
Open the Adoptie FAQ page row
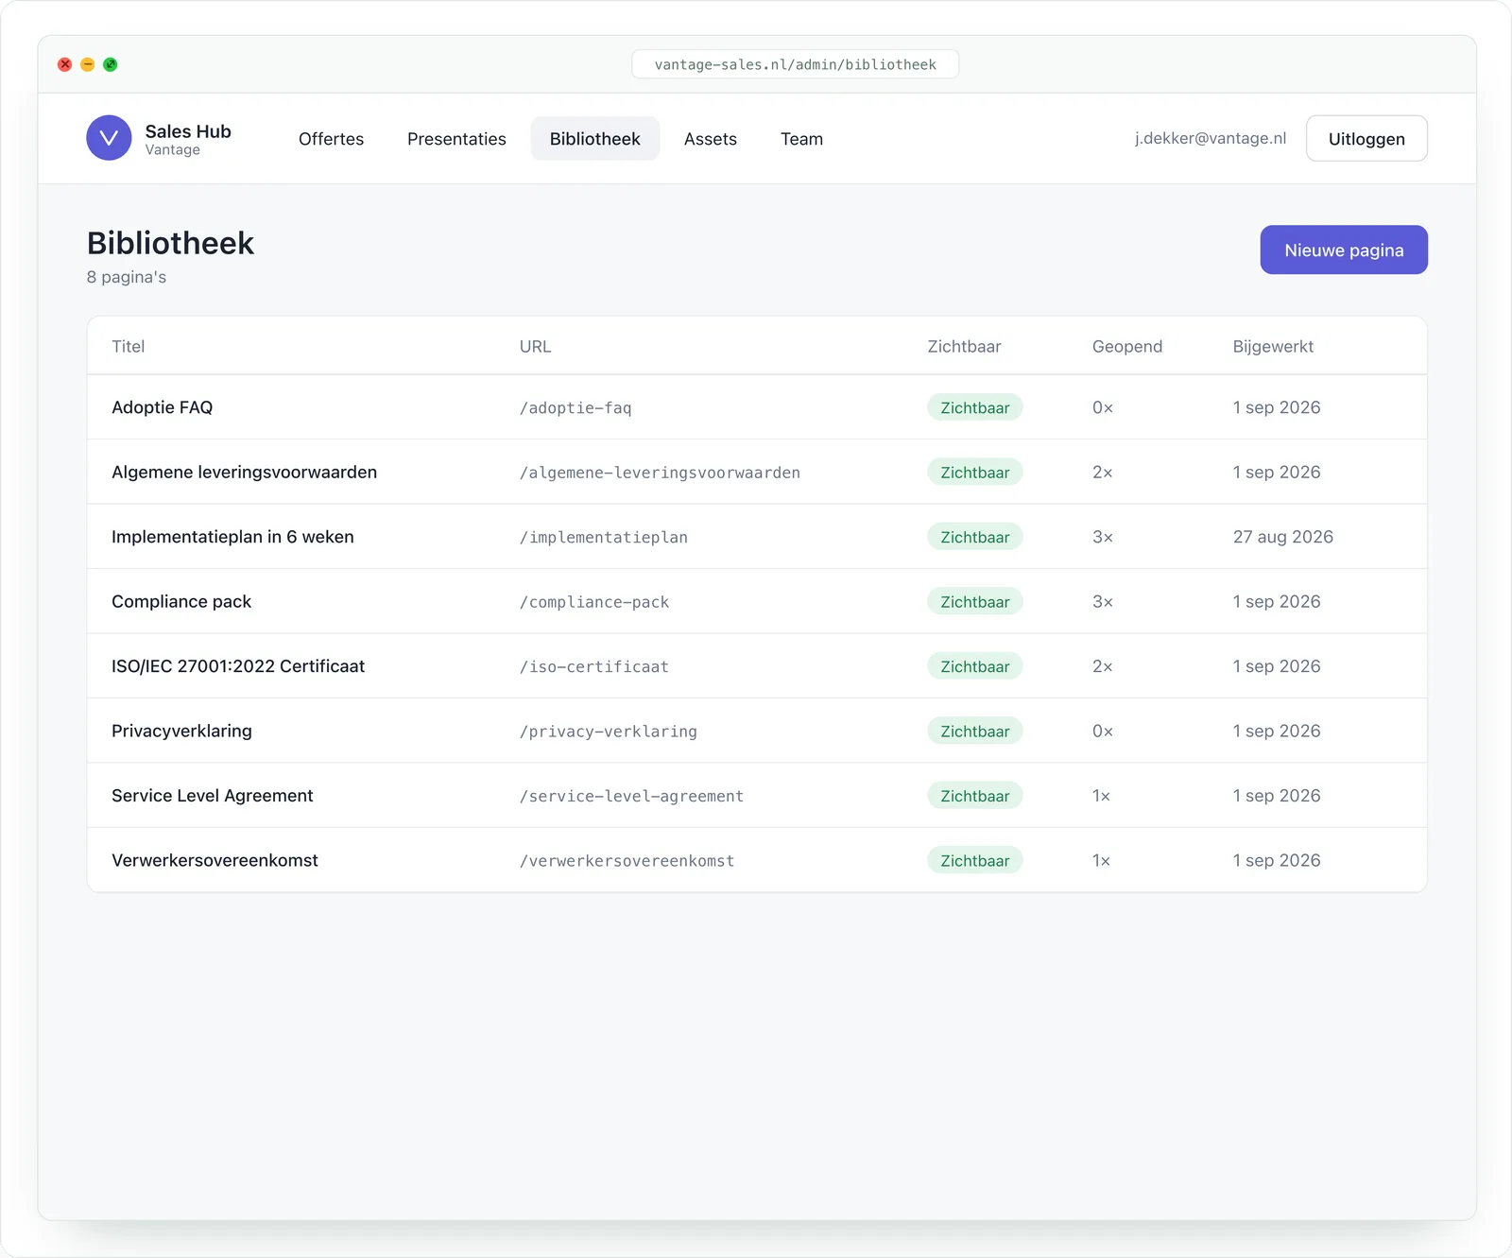point(757,407)
